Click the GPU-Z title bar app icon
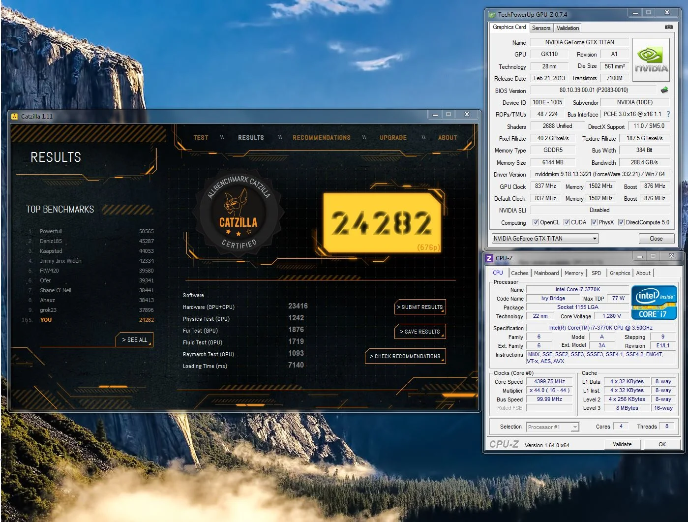The height and width of the screenshot is (522, 688). click(492, 15)
